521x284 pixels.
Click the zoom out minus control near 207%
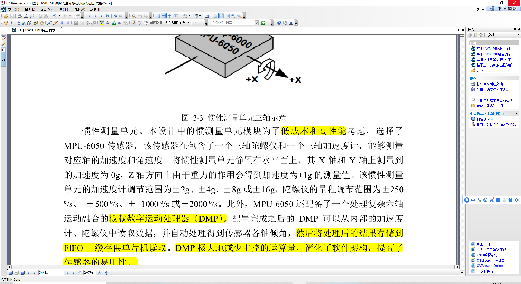pos(80,273)
